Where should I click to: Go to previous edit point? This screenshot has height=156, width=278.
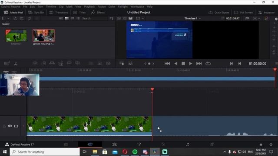coord(239,64)
